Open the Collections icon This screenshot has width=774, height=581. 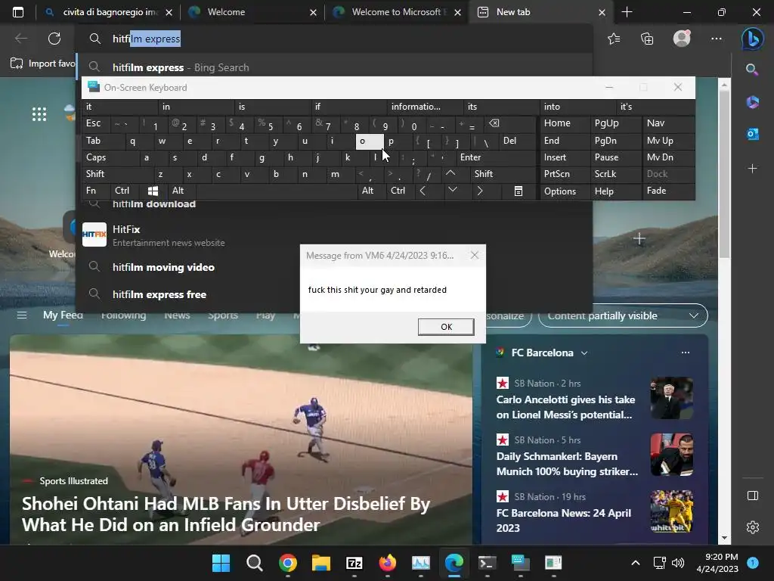647,39
